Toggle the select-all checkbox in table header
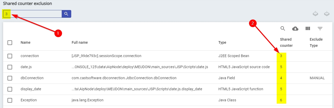The width and height of the screenshot is (334, 108). 10,43
